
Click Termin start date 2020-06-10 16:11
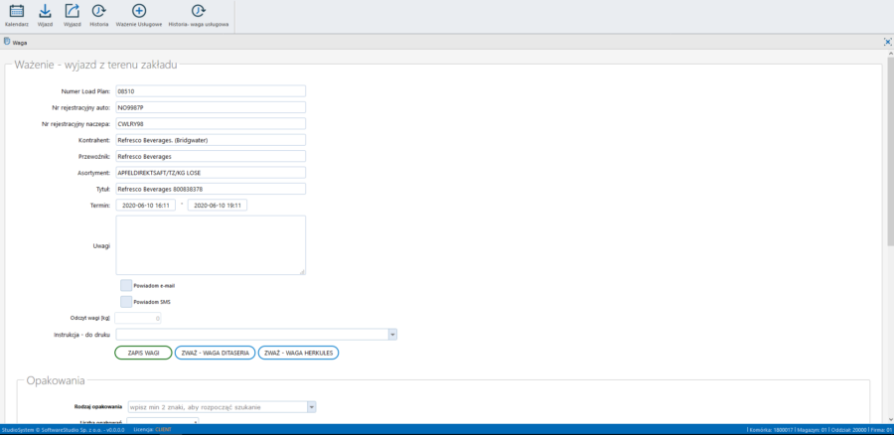pos(145,206)
